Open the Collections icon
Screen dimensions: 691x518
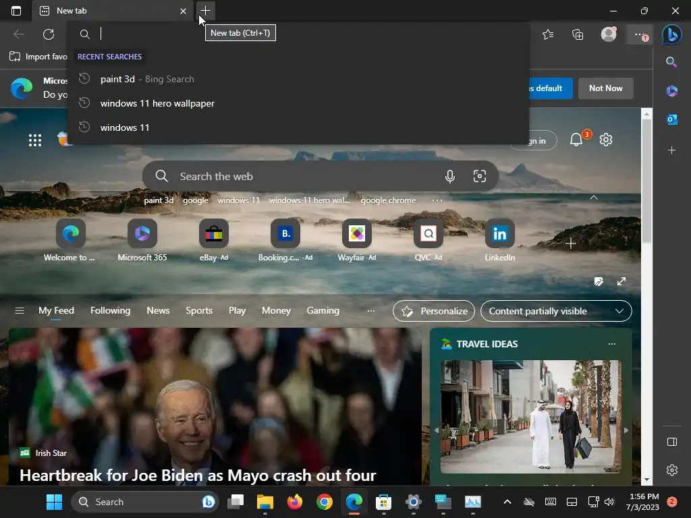point(578,34)
